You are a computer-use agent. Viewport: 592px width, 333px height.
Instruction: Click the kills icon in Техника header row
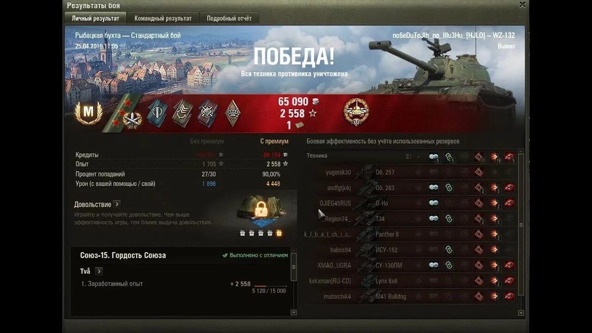pyautogui.click(x=509, y=156)
